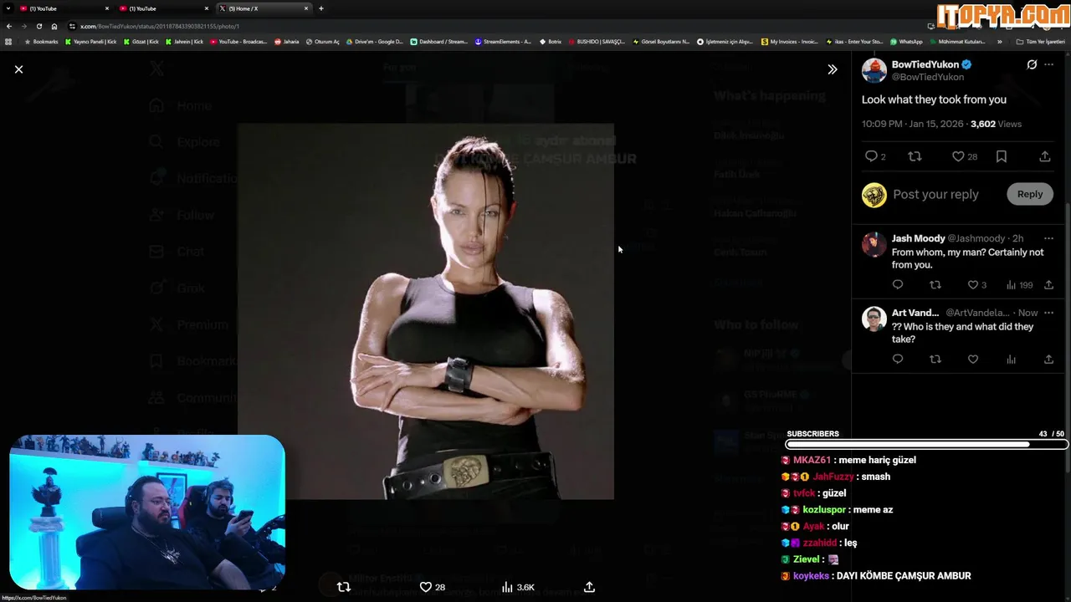Screen dimensions: 1071x602
Task: Click the 3,602 Views link
Action: tap(996, 124)
